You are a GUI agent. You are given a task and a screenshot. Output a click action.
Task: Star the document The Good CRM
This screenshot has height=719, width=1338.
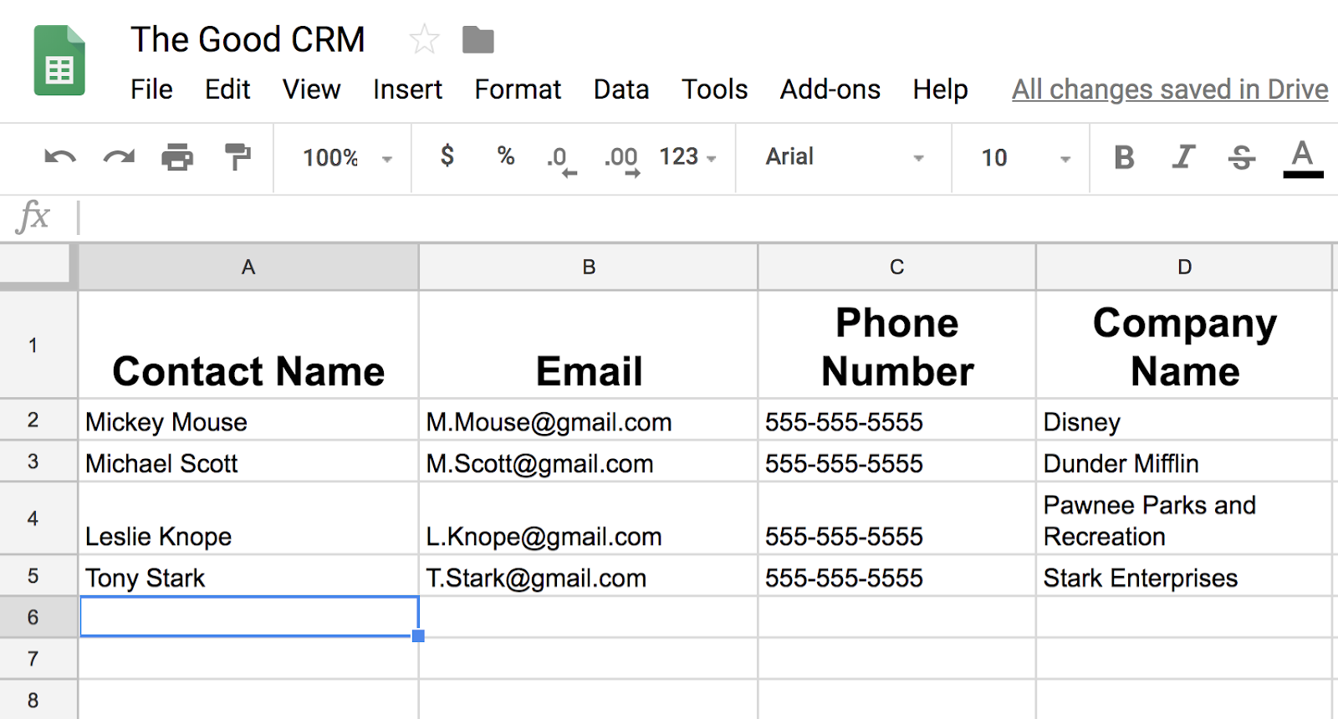pyautogui.click(x=424, y=39)
